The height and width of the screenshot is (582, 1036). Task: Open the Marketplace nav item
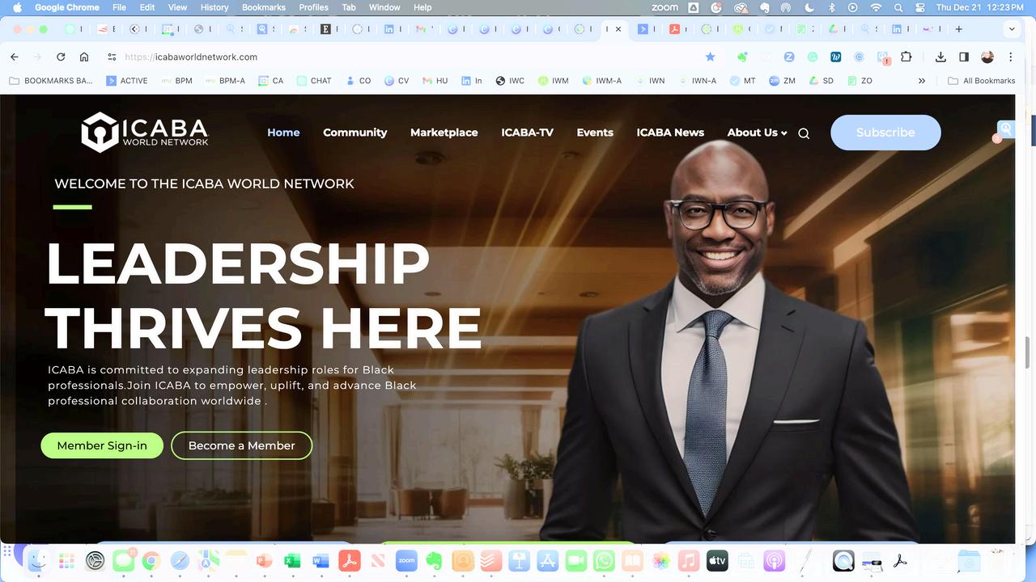tap(444, 133)
